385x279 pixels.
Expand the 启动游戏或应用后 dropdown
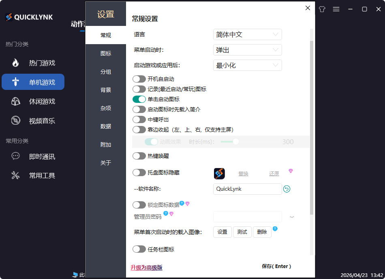pyautogui.click(x=247, y=65)
